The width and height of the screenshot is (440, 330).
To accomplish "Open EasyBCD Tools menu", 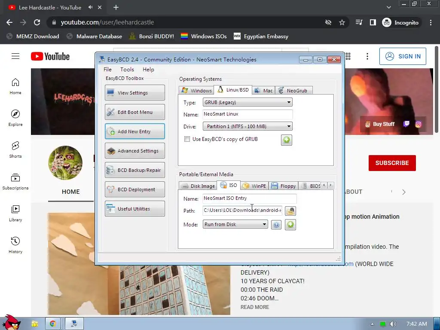I will pos(127,69).
